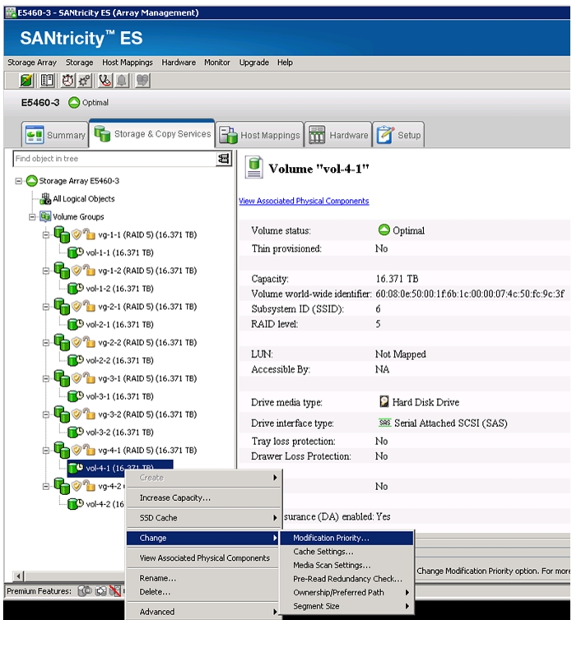Image resolution: width=572 pixels, height=648 pixels.
Task: Select View Associated Physical Components menu entry
Action: coord(203,558)
